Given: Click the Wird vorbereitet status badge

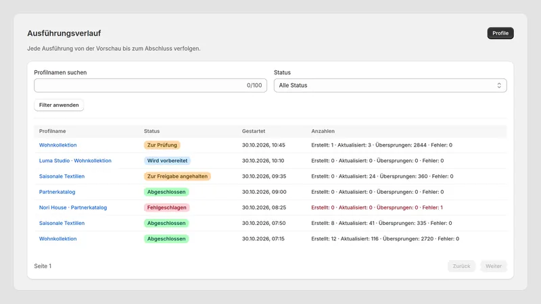Looking at the screenshot, I should click(x=167, y=161).
